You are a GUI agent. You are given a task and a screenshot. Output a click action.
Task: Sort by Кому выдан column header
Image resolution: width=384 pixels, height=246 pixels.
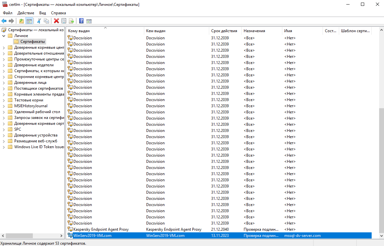[105, 31]
